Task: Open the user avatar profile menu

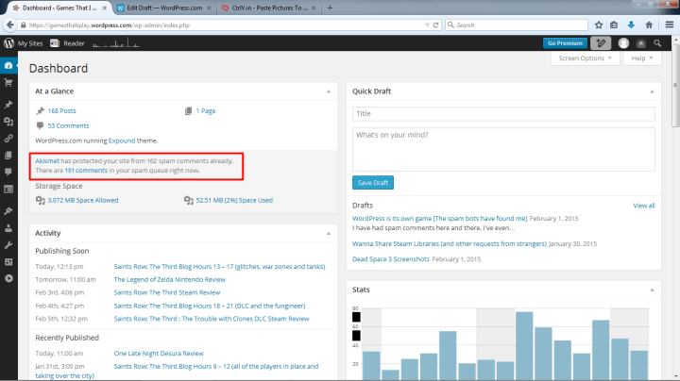Action: (x=623, y=43)
